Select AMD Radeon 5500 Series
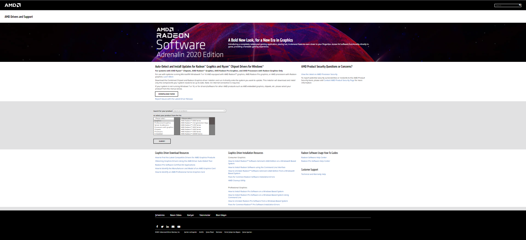The image size is (526, 240). coord(195,129)
